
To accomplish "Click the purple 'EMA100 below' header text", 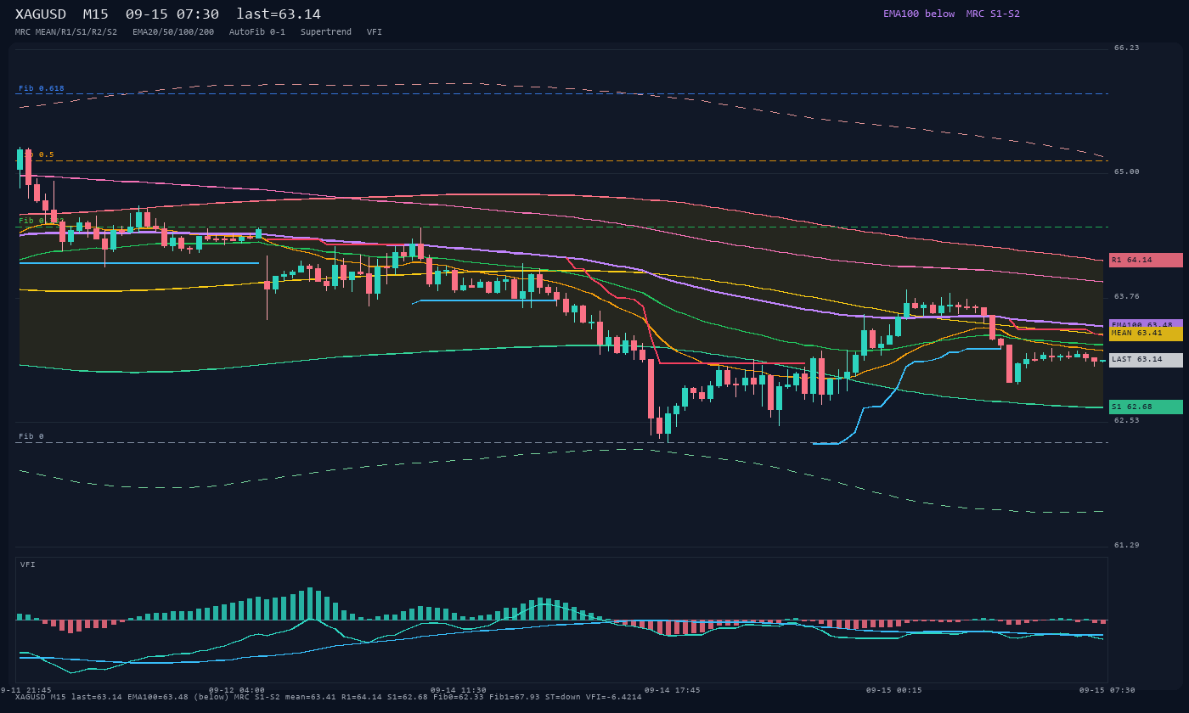I will [x=919, y=14].
